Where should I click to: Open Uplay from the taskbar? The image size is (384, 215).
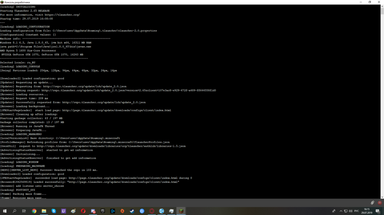click(142, 211)
